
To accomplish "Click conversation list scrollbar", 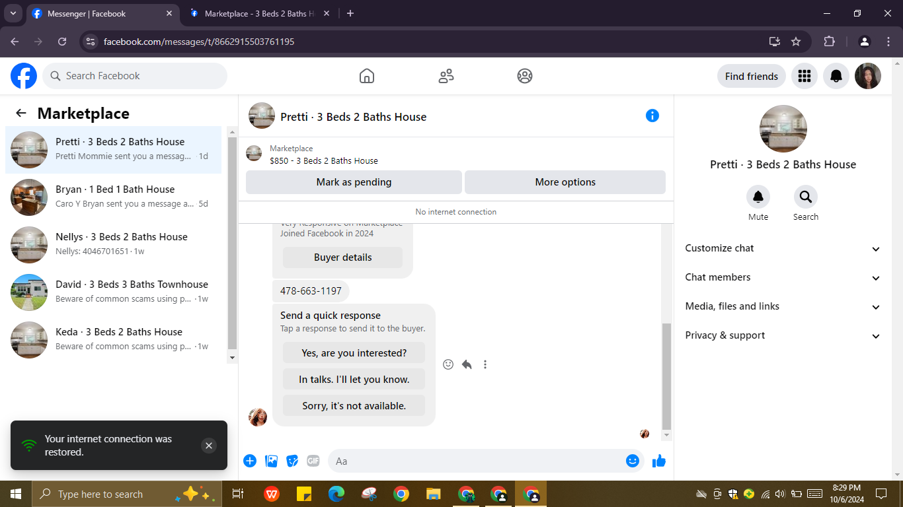I will pyautogui.click(x=232, y=244).
